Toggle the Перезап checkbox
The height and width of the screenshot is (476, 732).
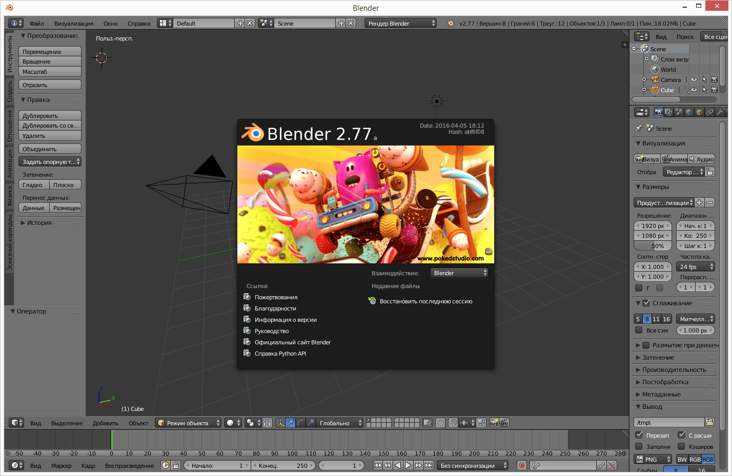(x=639, y=434)
